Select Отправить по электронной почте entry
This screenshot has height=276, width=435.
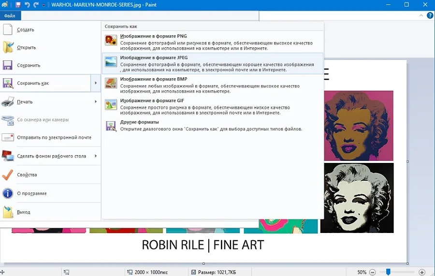pyautogui.click(x=50, y=137)
